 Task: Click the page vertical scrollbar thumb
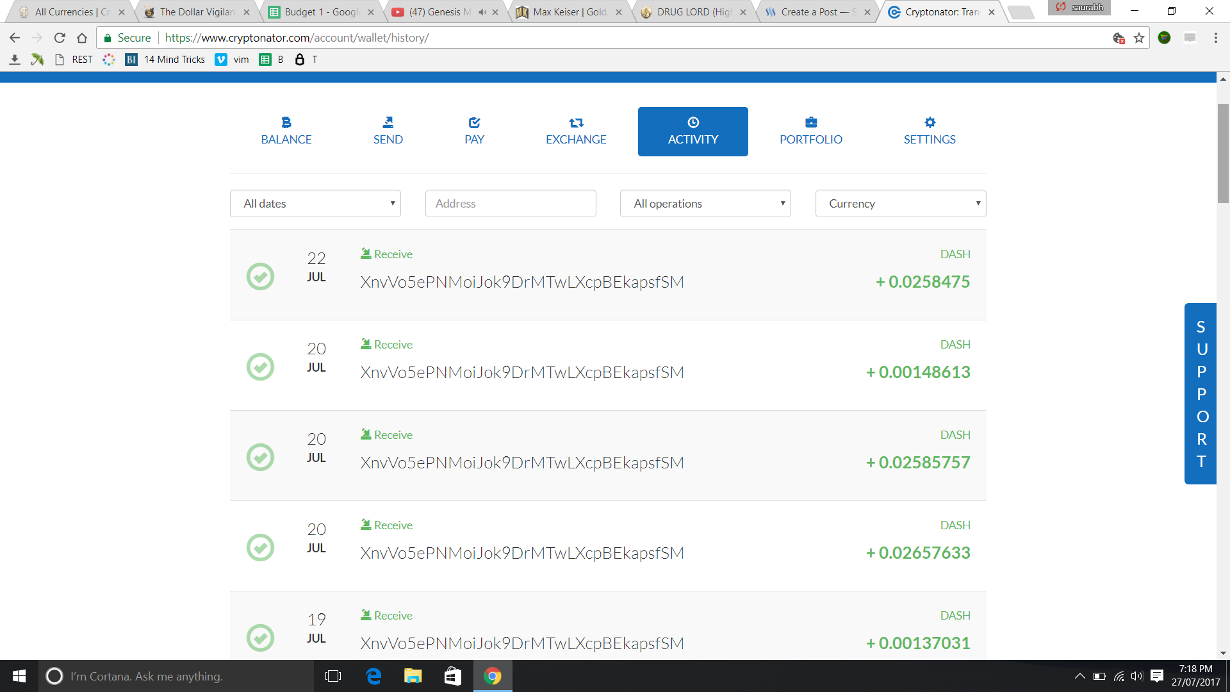[1223, 154]
